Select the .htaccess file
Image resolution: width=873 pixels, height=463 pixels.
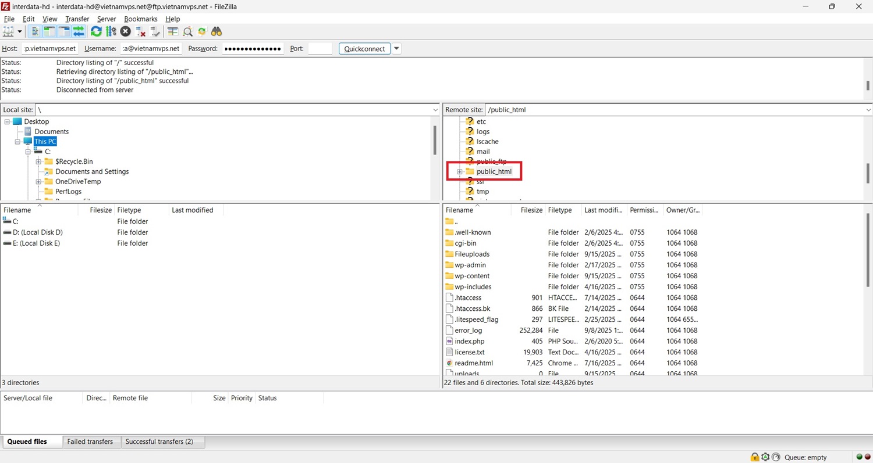click(468, 298)
